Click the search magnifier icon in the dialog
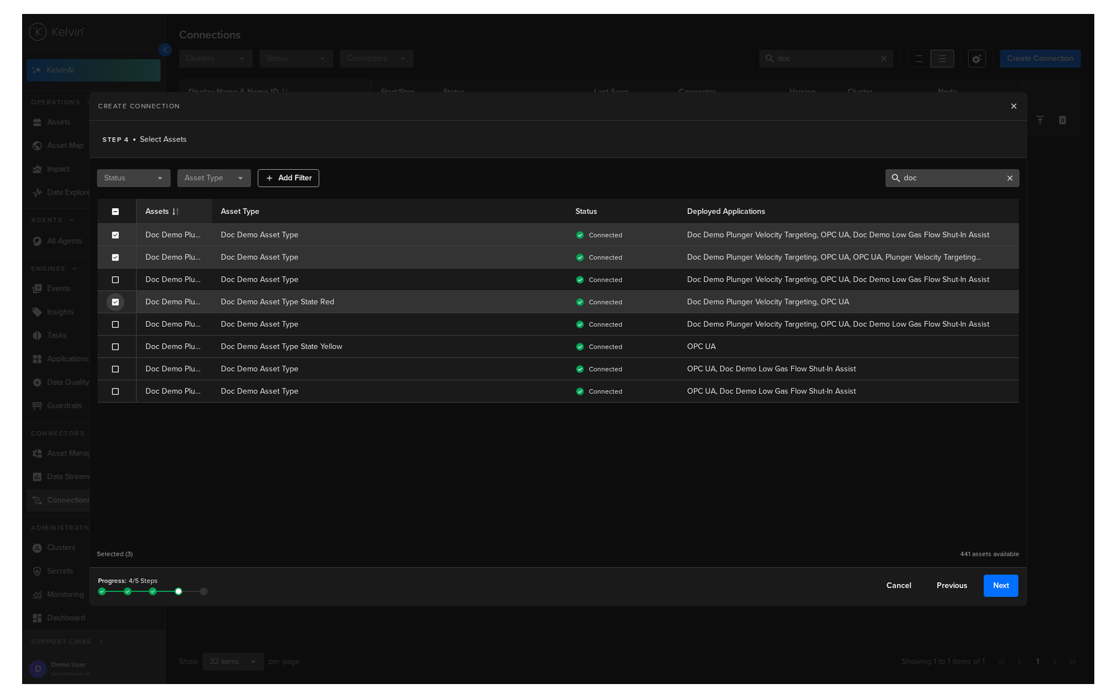This screenshot has width=1117, height=698. point(896,178)
